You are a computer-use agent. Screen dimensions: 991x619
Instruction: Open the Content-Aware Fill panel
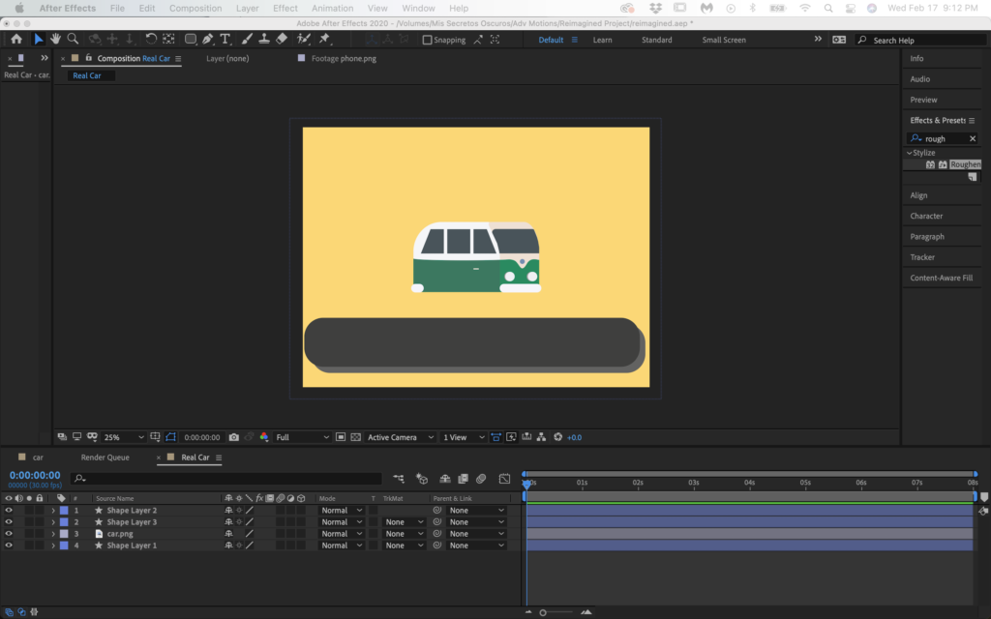[941, 279]
